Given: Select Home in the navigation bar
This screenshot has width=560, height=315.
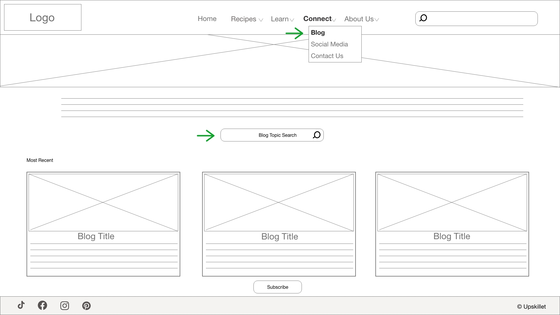Looking at the screenshot, I should [207, 19].
